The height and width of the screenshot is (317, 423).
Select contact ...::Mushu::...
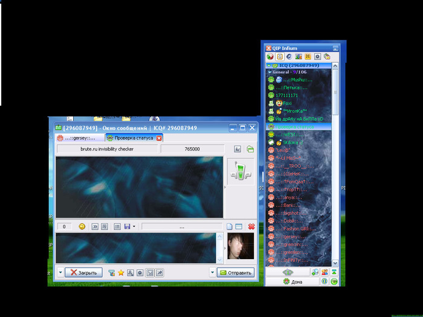click(x=299, y=80)
